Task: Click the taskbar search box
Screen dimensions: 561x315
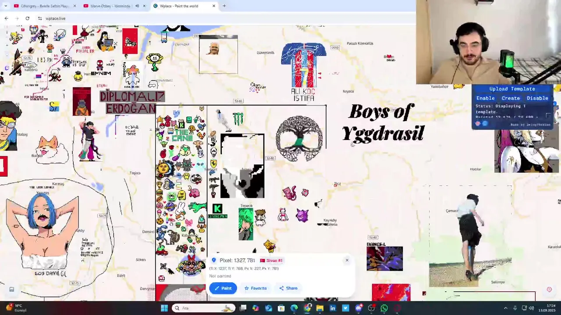Action: tap(204, 308)
